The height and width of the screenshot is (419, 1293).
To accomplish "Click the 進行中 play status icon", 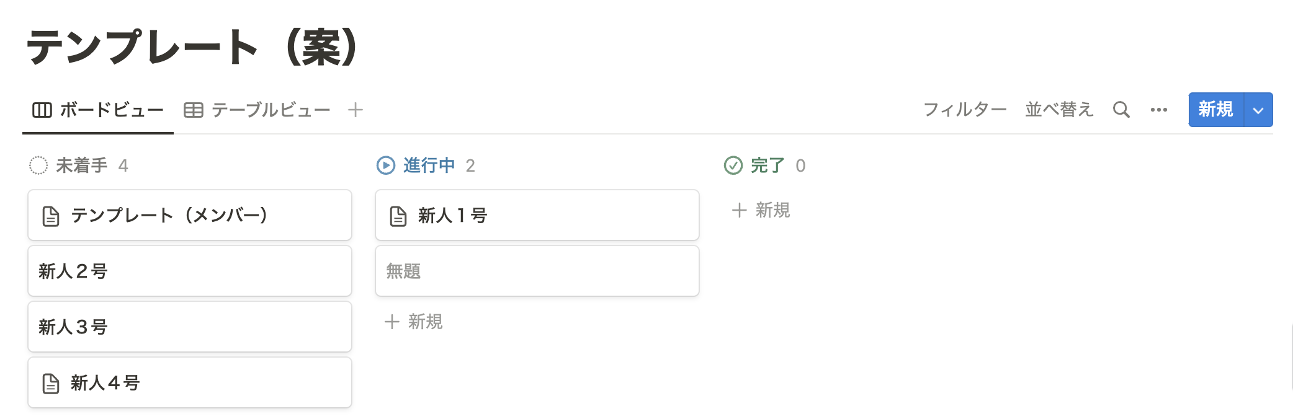I will point(386,165).
